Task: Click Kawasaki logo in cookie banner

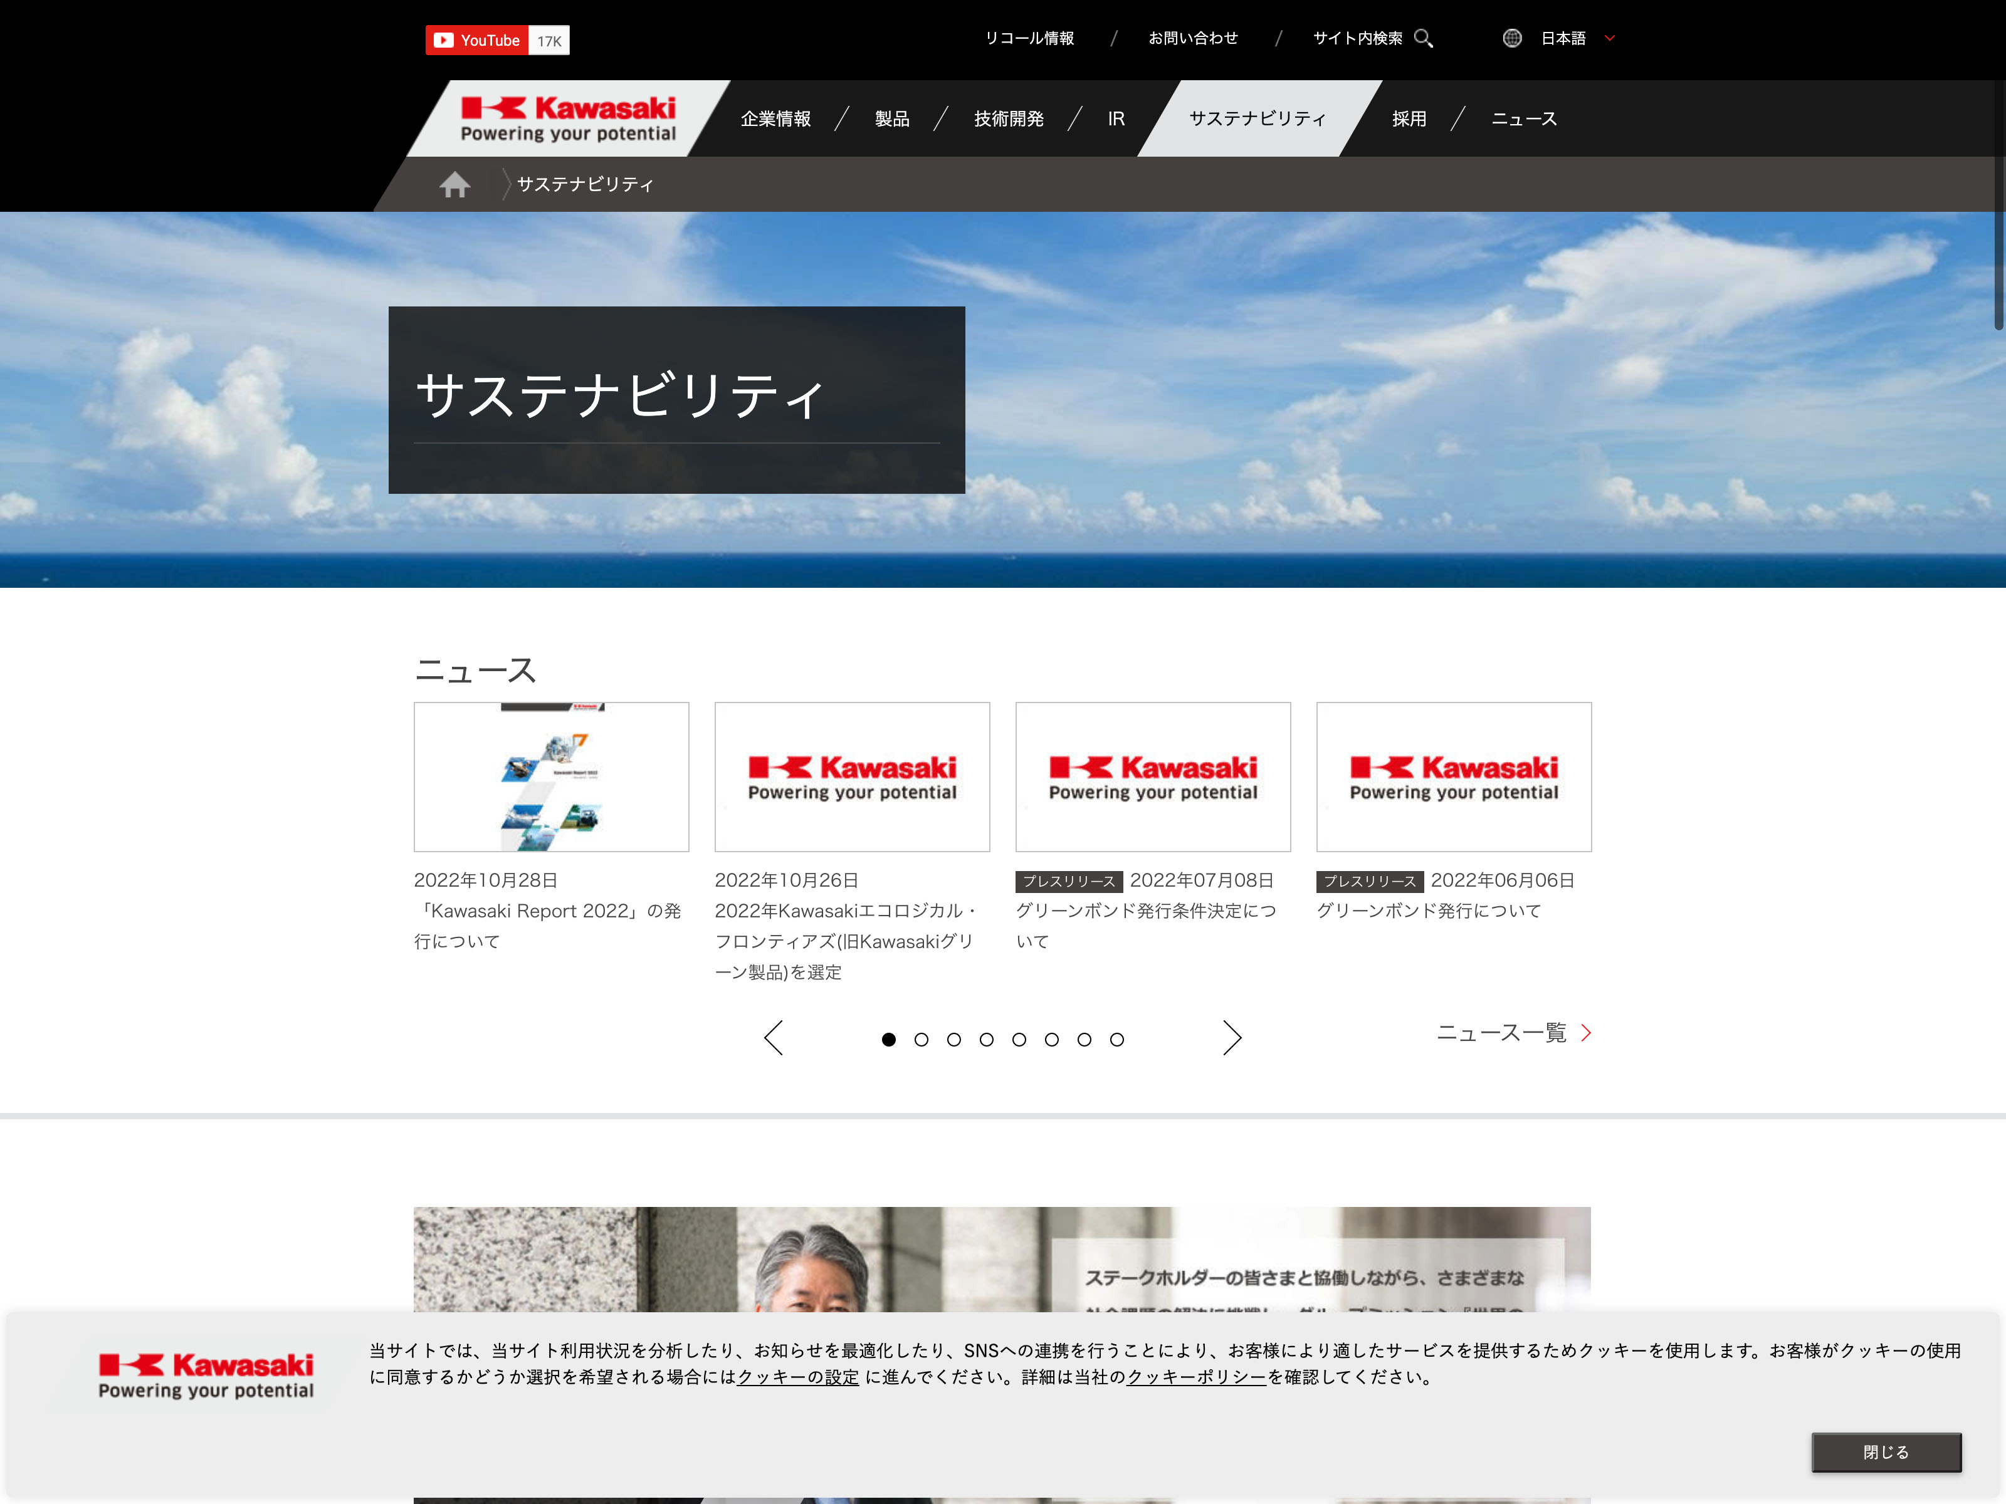Action: pos(206,1376)
